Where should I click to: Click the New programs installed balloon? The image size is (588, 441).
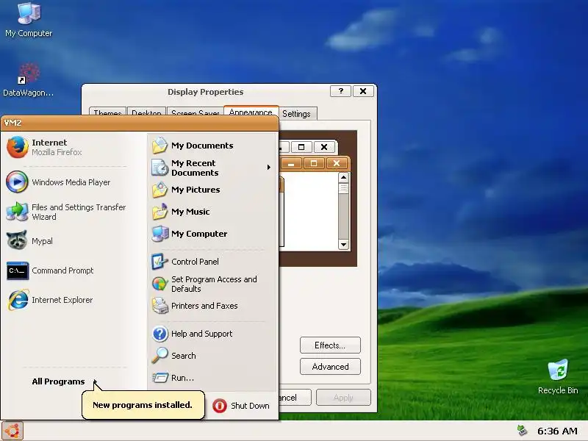pyautogui.click(x=143, y=405)
